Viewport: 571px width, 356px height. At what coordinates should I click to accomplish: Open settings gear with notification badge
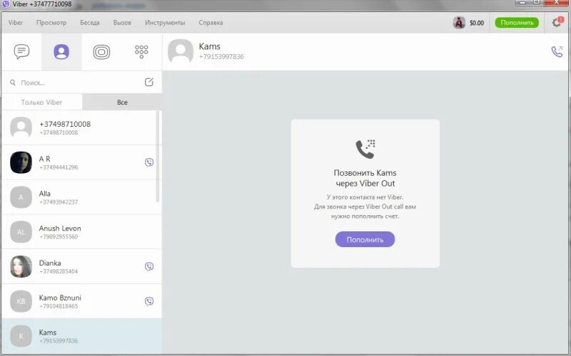pyautogui.click(x=557, y=22)
